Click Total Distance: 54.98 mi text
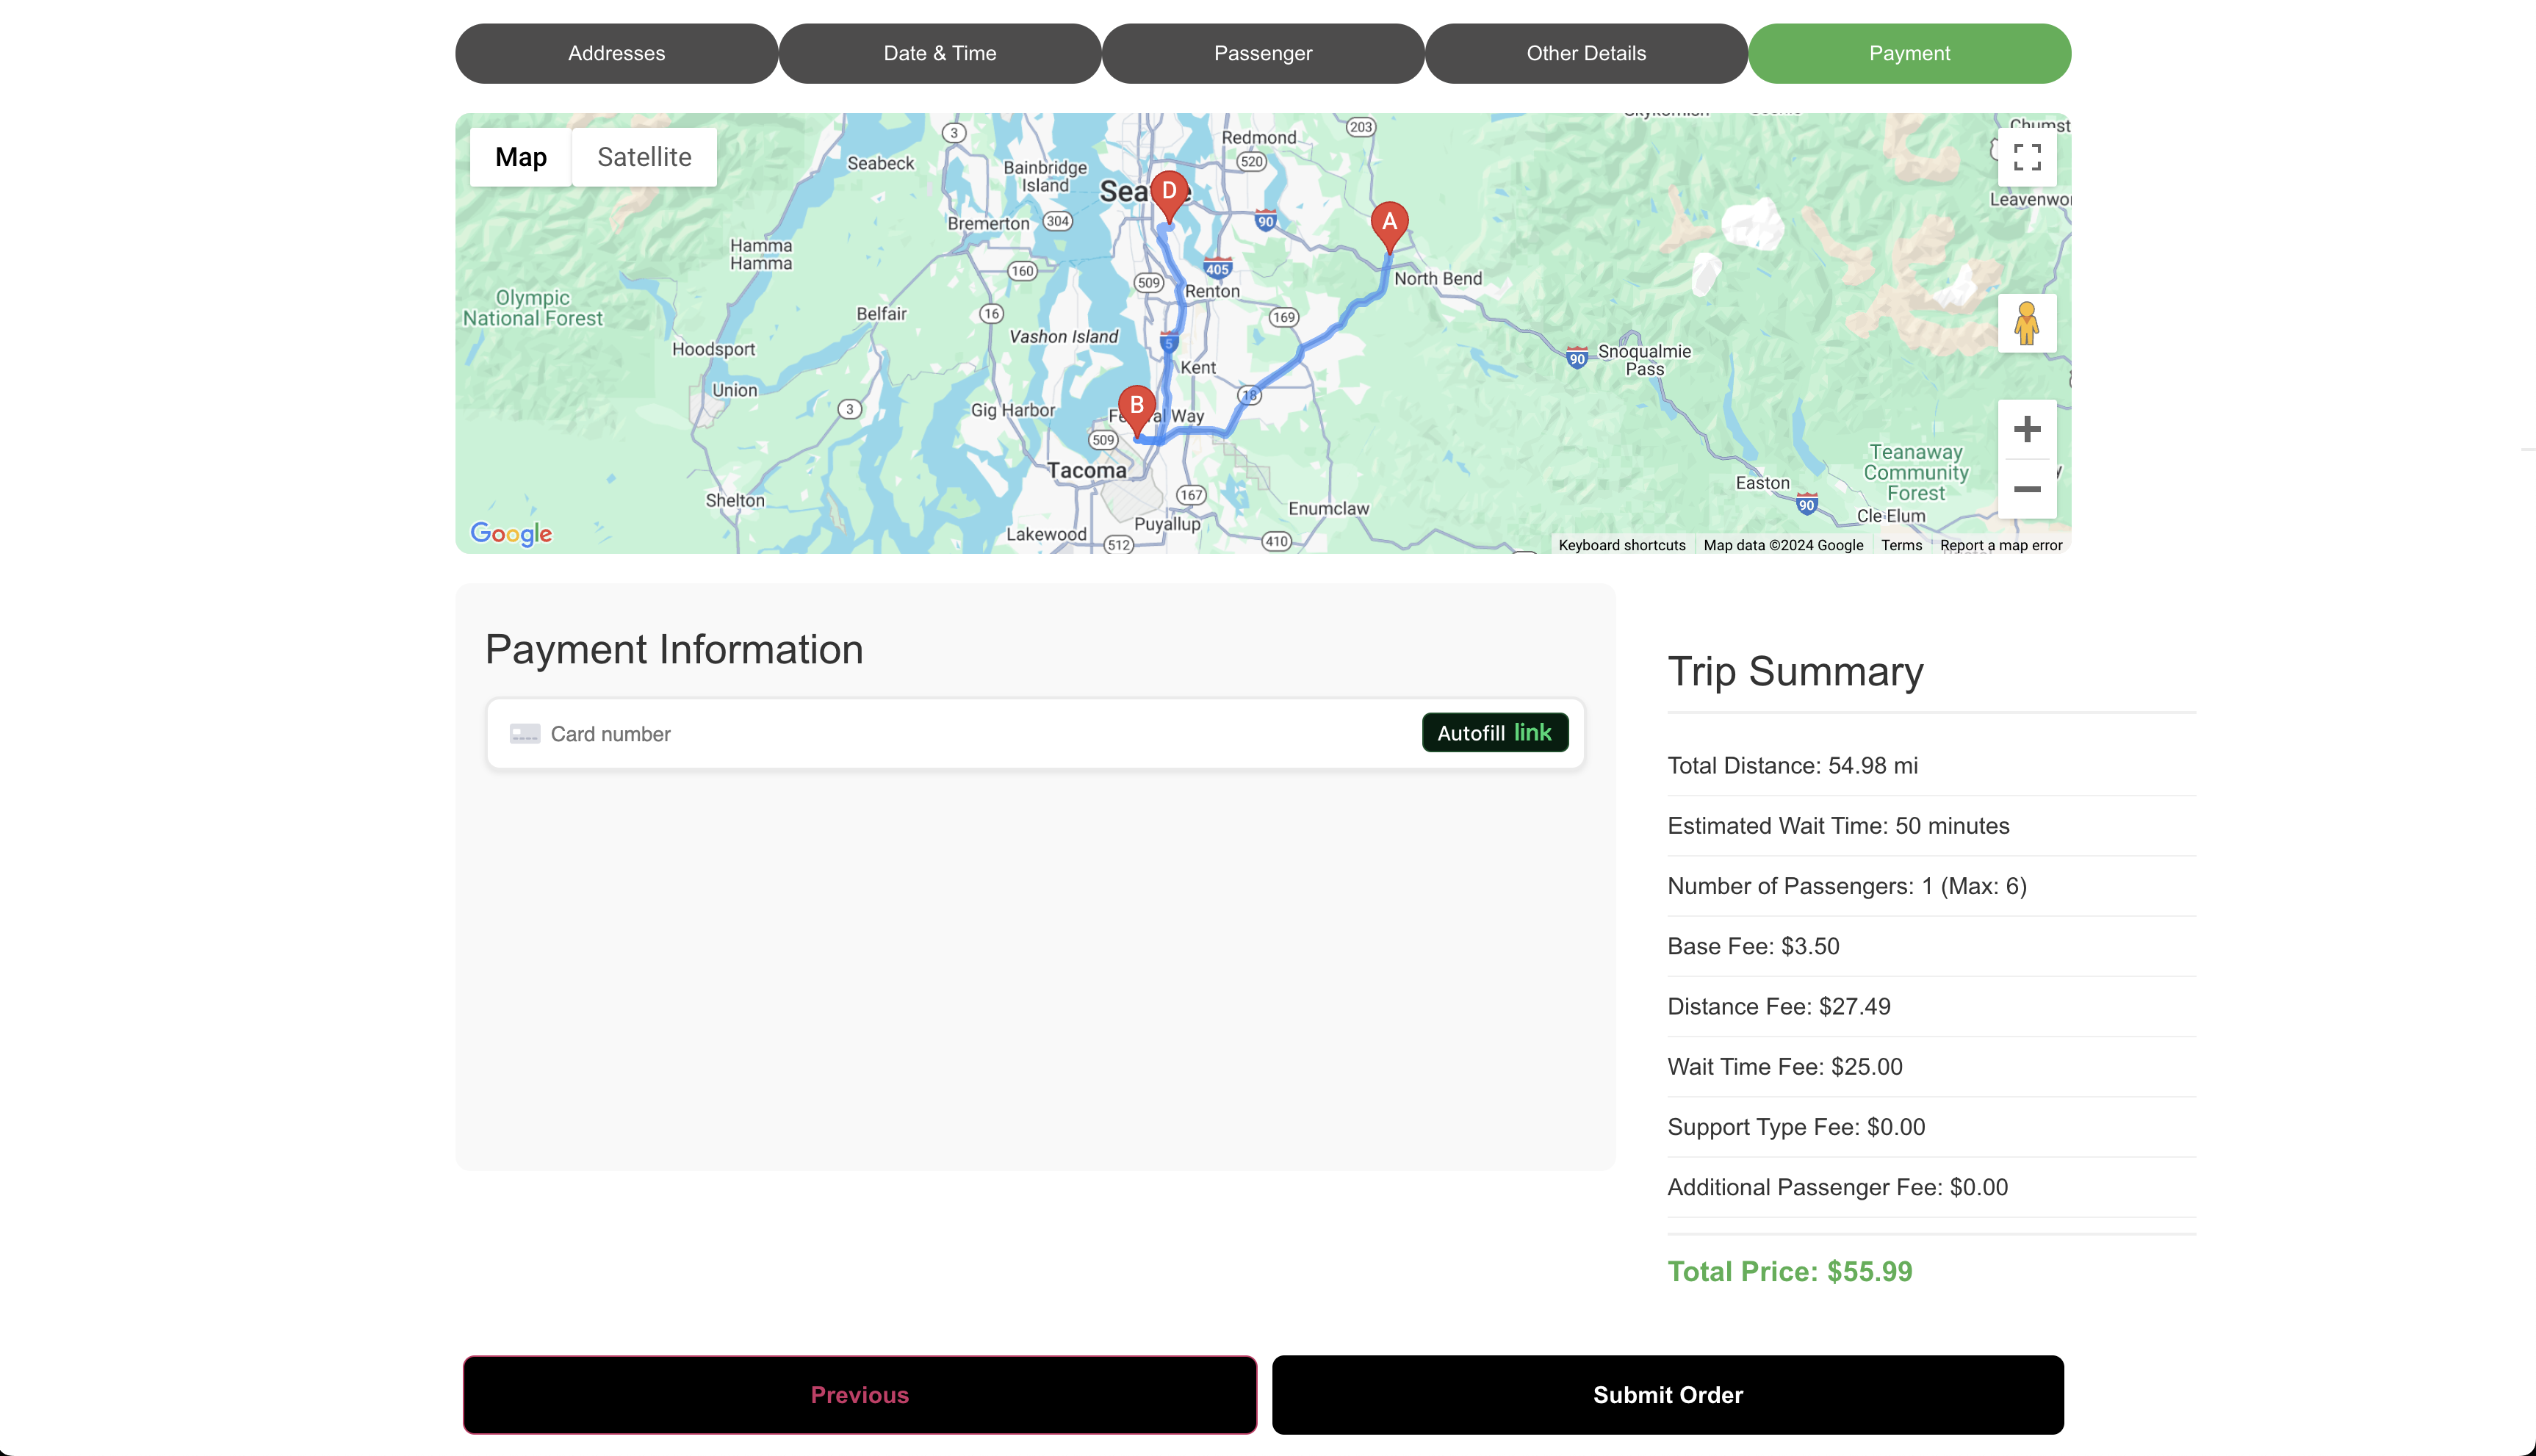This screenshot has height=1456, width=2536. tap(1792, 766)
